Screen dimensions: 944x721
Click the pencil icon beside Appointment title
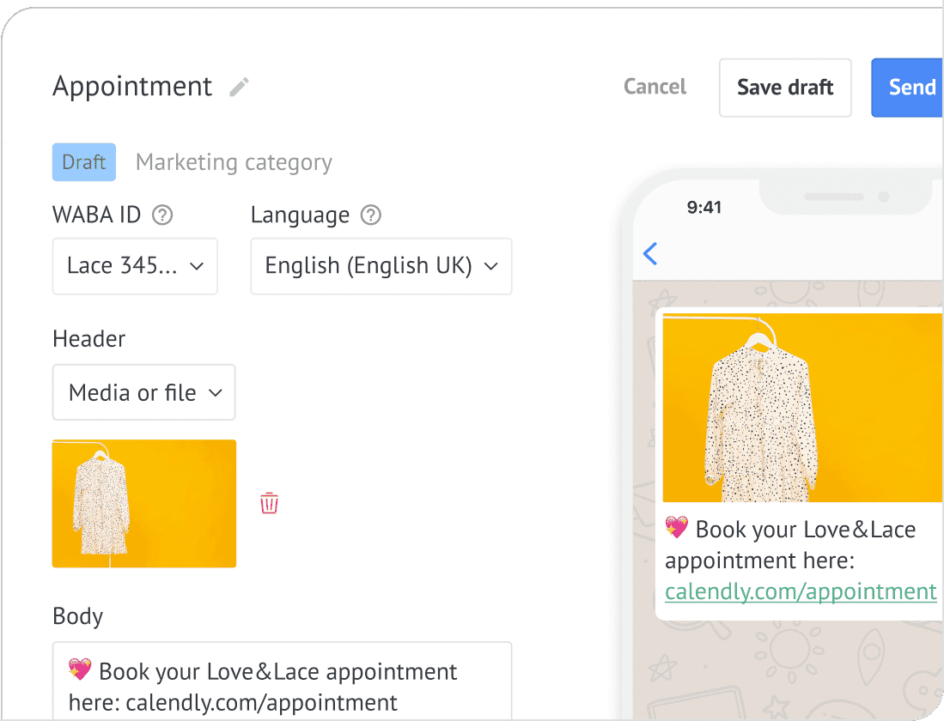(239, 87)
